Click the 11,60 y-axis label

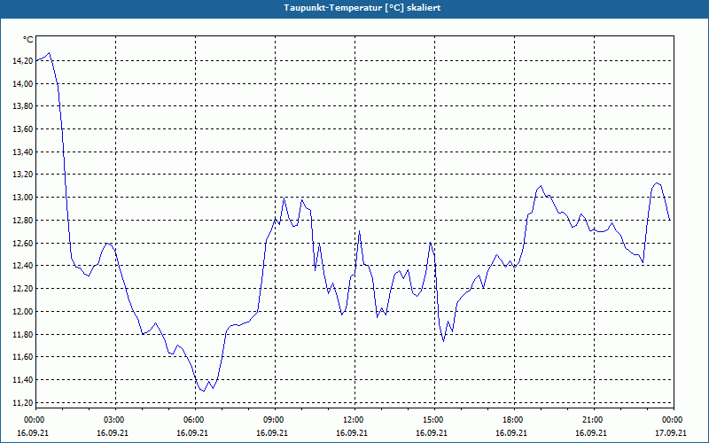click(23, 357)
